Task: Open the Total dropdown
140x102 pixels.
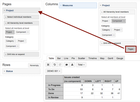Action: (81, 65)
